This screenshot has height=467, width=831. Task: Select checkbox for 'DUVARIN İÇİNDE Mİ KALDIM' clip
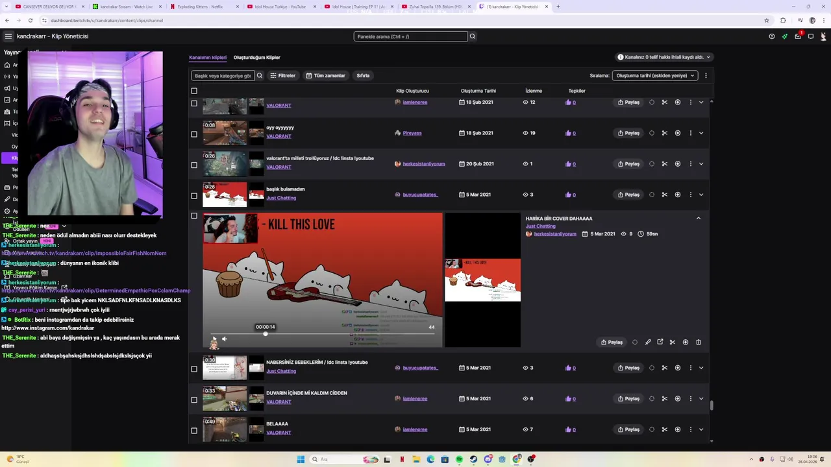(x=193, y=400)
